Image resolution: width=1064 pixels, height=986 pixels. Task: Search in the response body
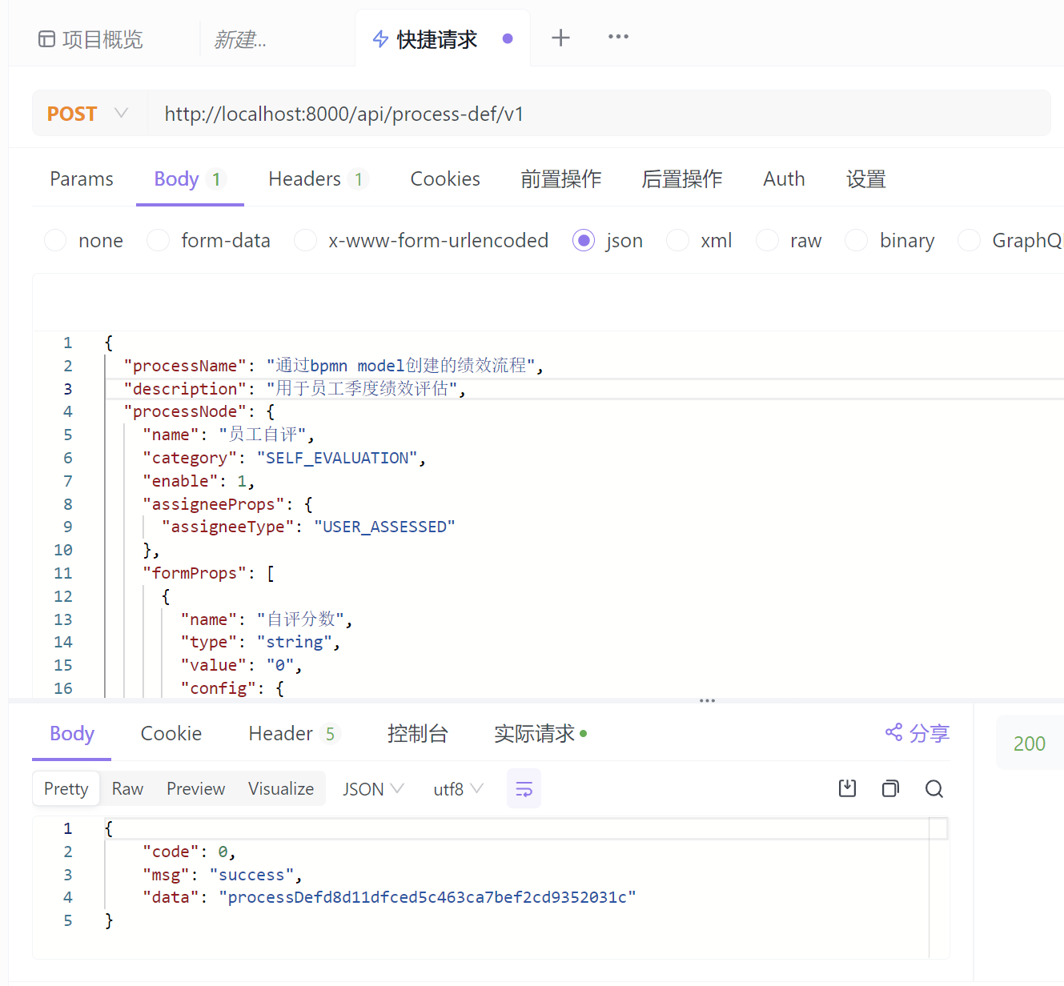[934, 789]
